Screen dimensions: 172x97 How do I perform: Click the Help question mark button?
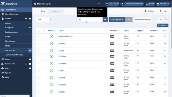[x=163, y=11]
